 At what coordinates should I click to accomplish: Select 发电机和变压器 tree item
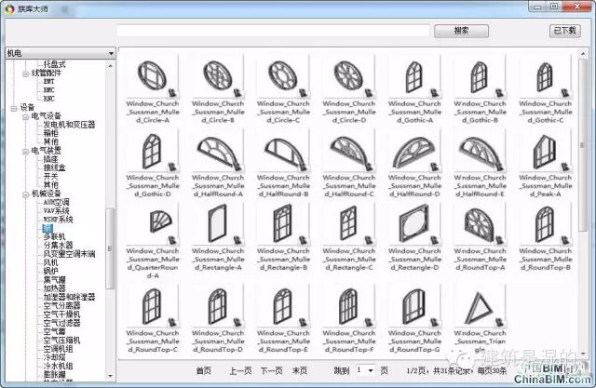pyautogui.click(x=69, y=125)
